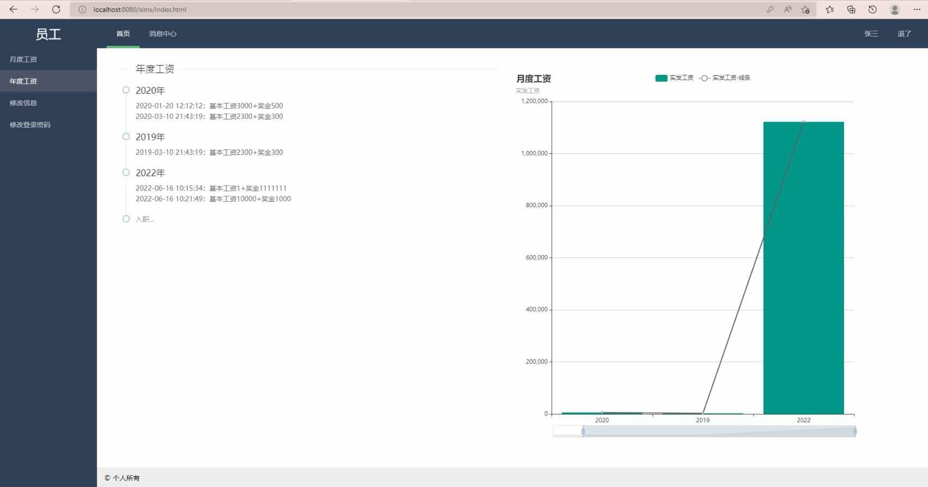The image size is (928, 487).
Task: Open the password key icon in address bar
Action: pos(770,9)
